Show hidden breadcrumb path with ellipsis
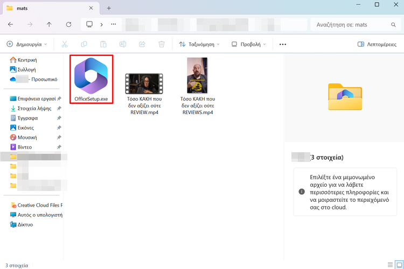Image resolution: width=404 pixels, height=269 pixels. (x=113, y=24)
